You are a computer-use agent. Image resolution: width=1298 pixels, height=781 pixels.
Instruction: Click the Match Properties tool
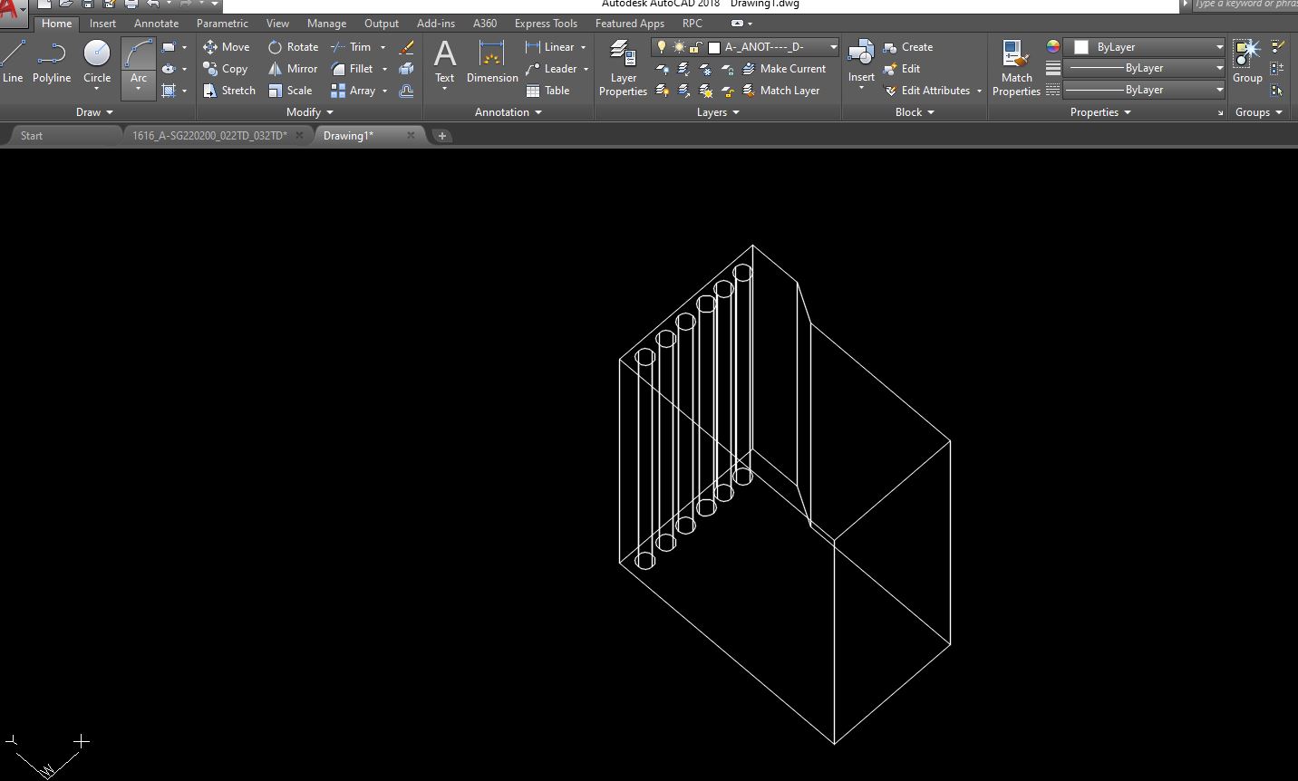point(1015,65)
